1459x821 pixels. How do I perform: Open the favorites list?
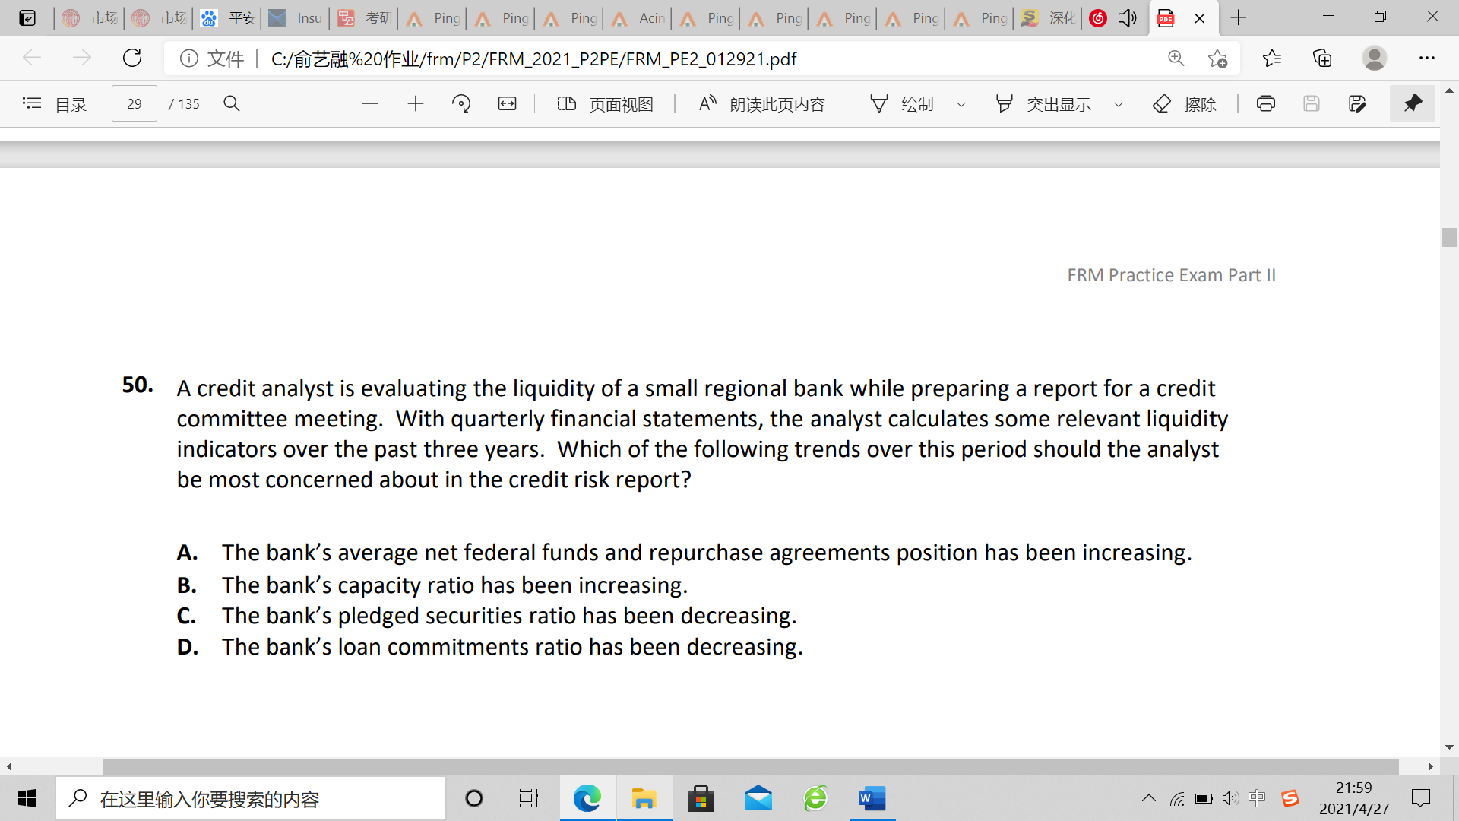click(1272, 59)
